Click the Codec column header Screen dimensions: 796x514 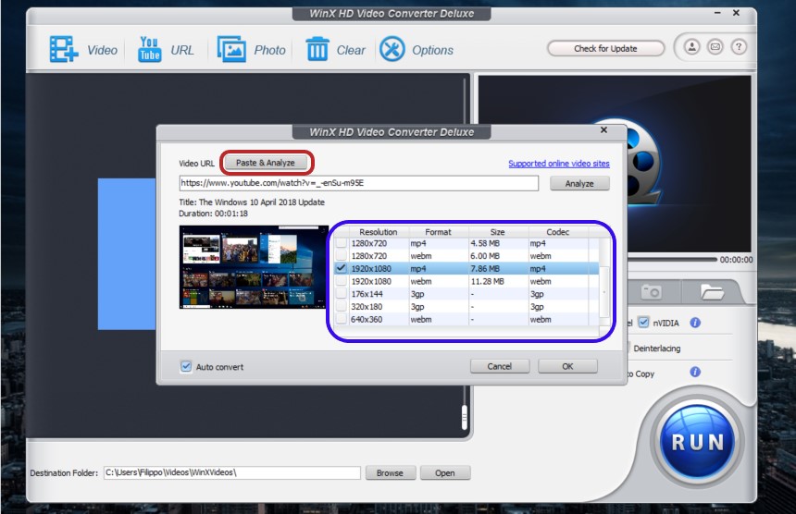tap(557, 232)
